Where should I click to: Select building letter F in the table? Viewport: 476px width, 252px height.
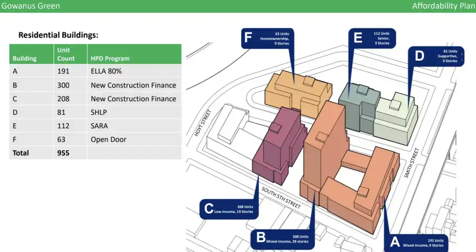[14, 139]
